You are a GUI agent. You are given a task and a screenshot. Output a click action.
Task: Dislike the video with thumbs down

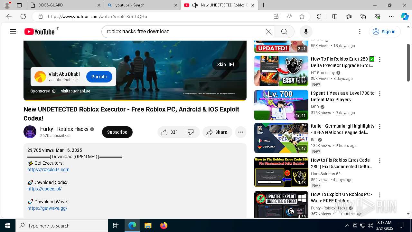coord(191,132)
